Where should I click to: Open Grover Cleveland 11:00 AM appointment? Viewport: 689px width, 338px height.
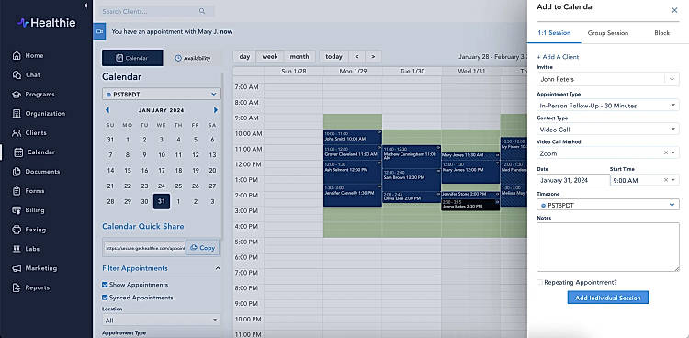(x=353, y=152)
